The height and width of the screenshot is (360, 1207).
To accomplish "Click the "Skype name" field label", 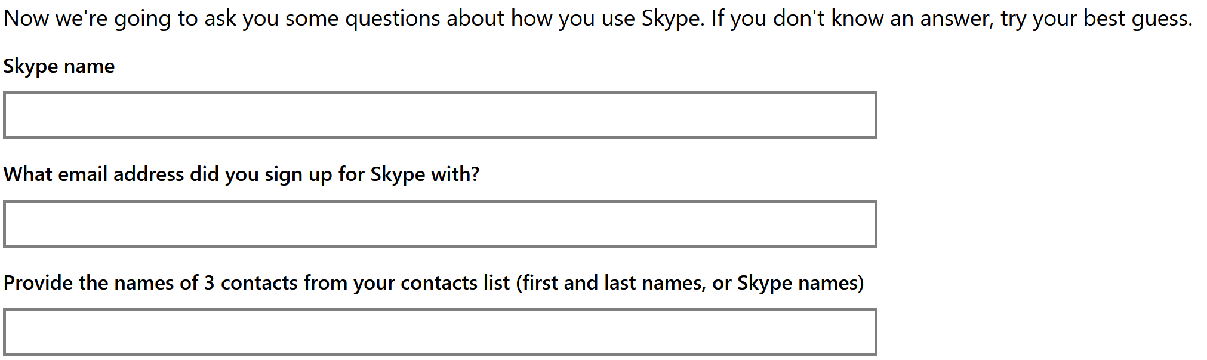I will [59, 66].
